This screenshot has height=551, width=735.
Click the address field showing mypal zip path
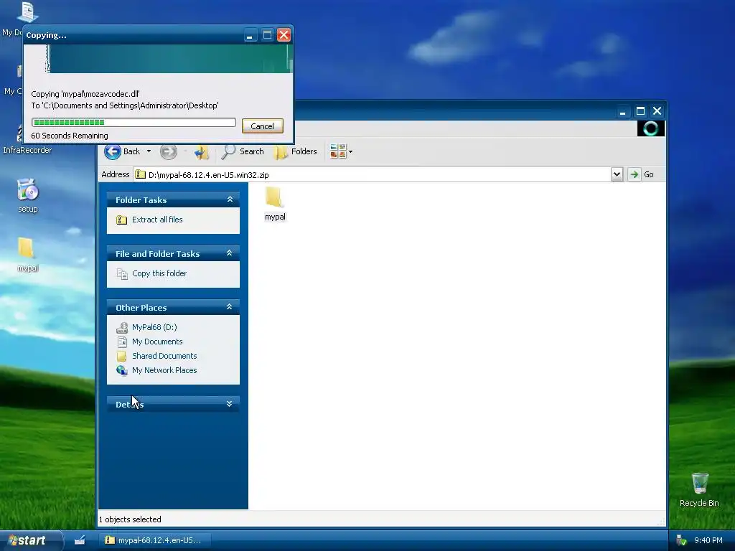pyautogui.click(x=372, y=175)
